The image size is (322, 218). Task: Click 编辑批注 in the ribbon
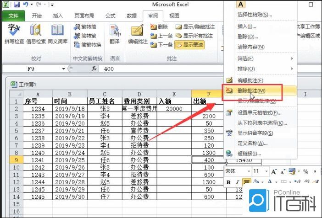138,34
